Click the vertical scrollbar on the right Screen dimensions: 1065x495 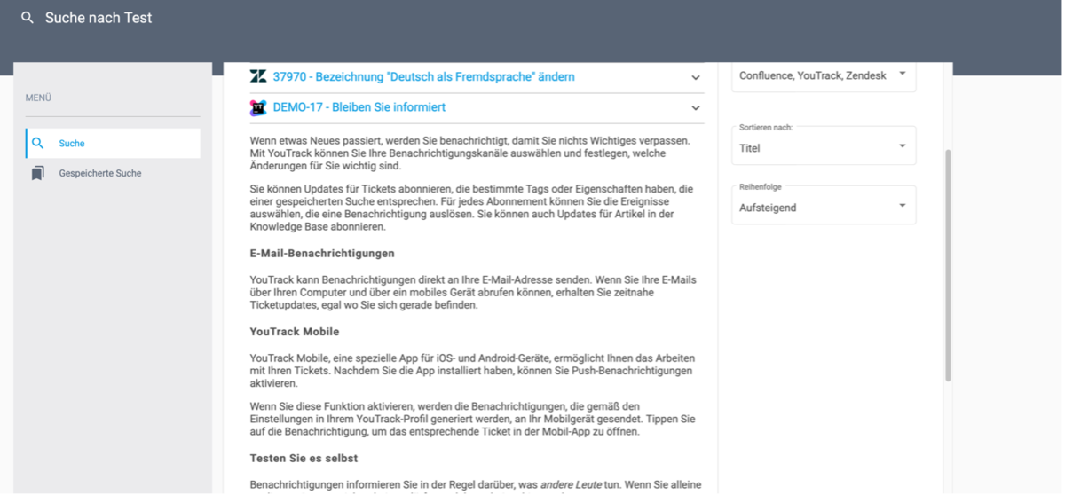pyautogui.click(x=948, y=266)
